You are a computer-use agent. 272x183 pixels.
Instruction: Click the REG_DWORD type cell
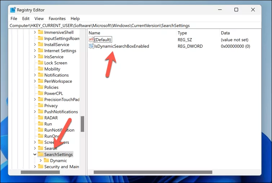[x=190, y=46]
